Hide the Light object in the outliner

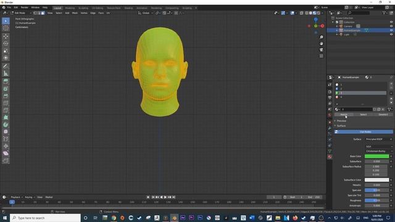click(391, 35)
